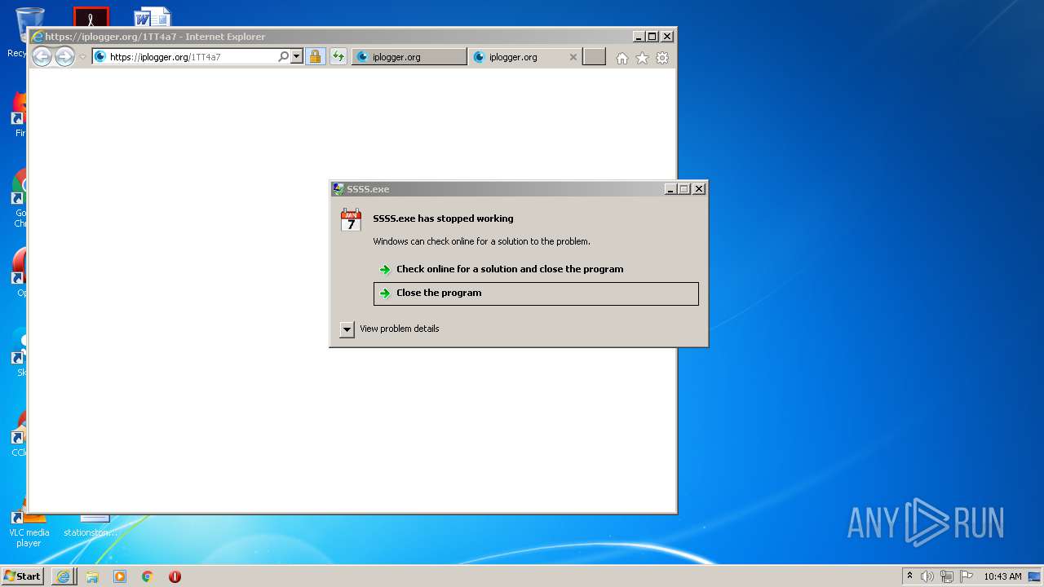Expand the address bar autocomplete dropdown

[296, 57]
